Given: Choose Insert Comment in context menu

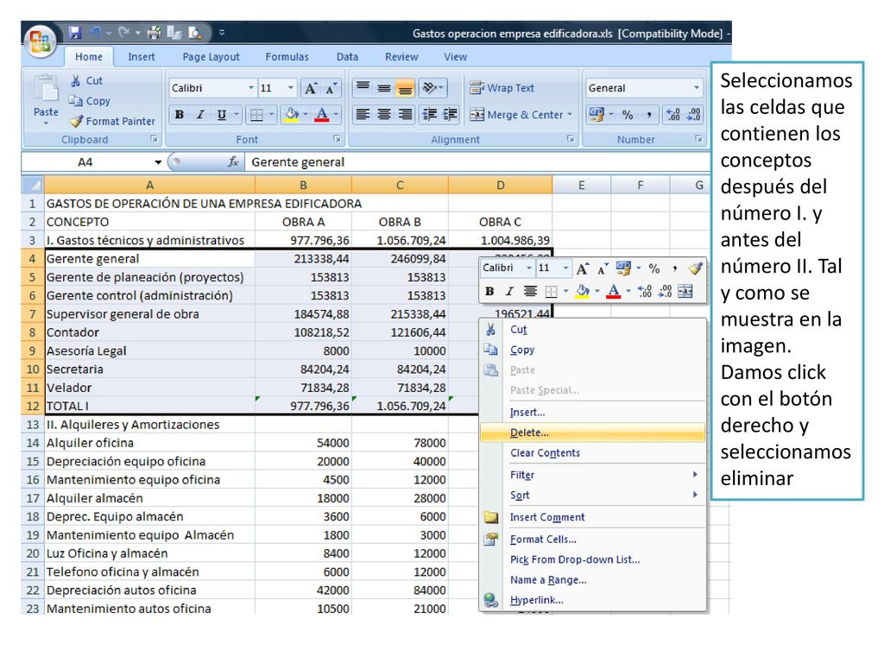Looking at the screenshot, I should pyautogui.click(x=592, y=517).
